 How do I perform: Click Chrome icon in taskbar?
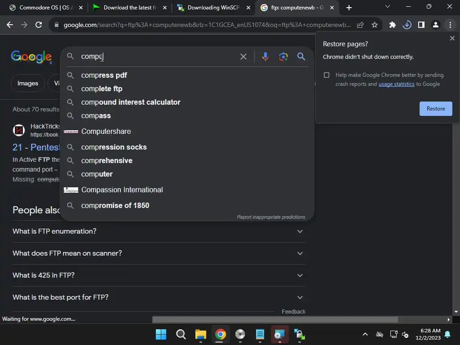[220, 334]
